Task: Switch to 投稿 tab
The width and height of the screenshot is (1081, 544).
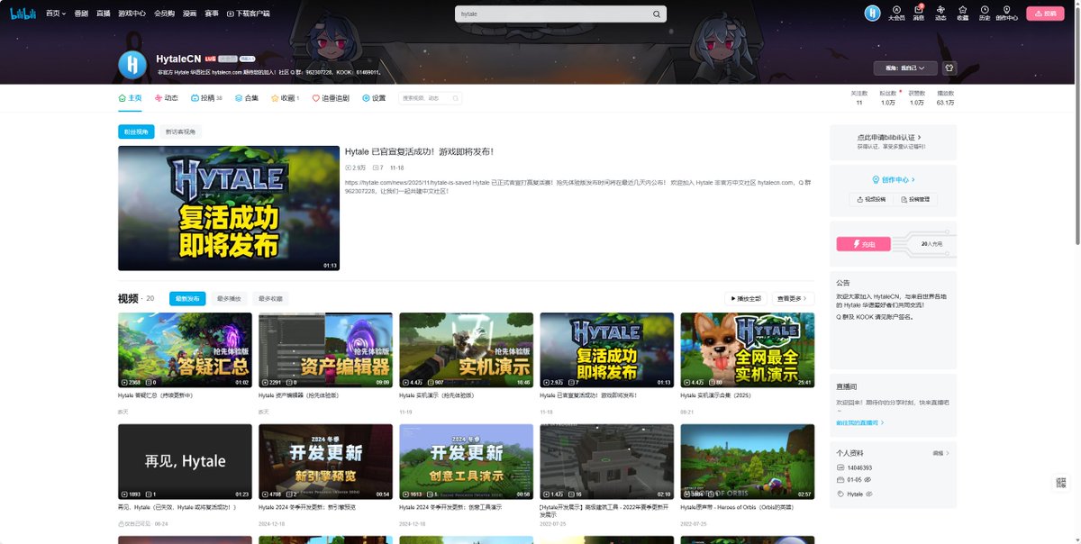Action: 206,98
